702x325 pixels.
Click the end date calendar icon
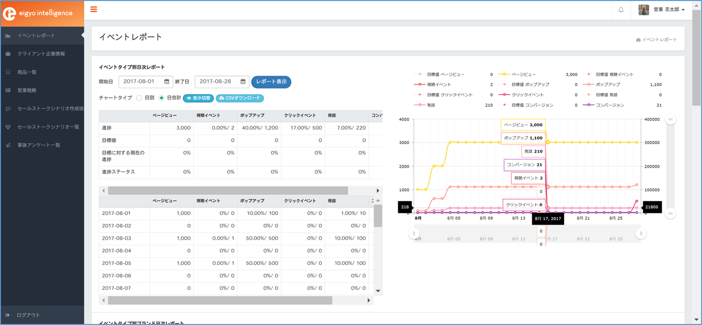243,82
